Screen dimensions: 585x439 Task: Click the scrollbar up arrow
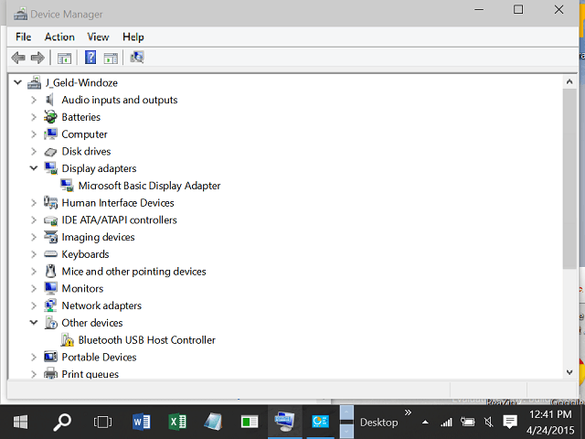tap(569, 81)
